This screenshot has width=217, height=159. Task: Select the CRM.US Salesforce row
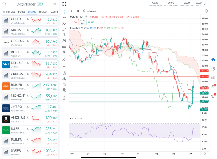click(30, 75)
